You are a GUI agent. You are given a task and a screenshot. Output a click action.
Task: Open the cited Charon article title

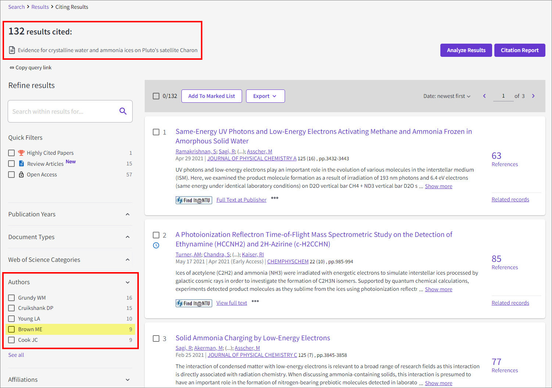click(x=108, y=50)
